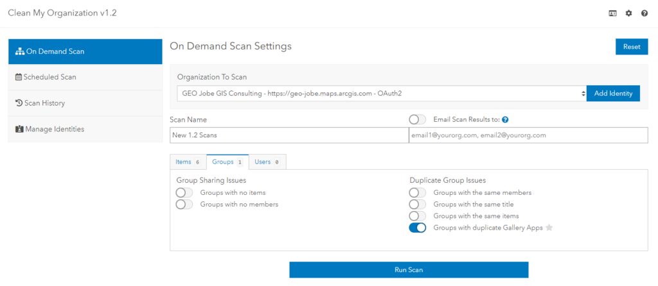The image size is (658, 286).
Task: Toggle Groups with no items
Action: [x=184, y=192]
